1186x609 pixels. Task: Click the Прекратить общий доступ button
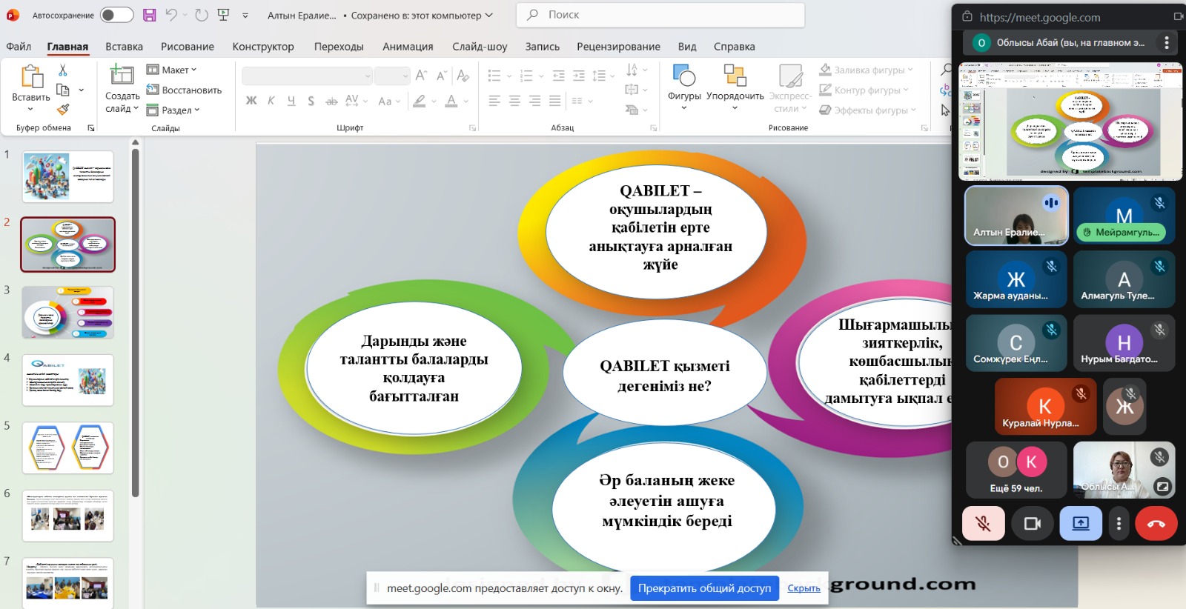tap(704, 588)
